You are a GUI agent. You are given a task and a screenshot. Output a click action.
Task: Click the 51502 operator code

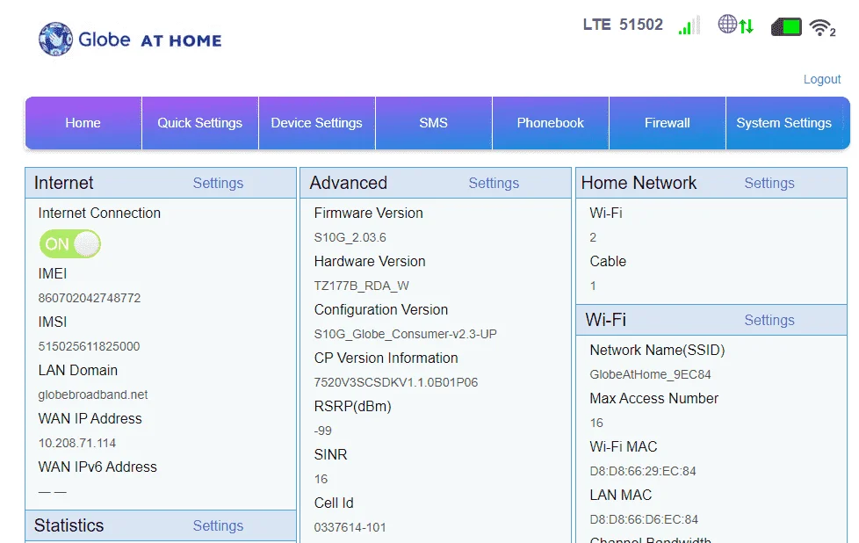[x=641, y=25]
